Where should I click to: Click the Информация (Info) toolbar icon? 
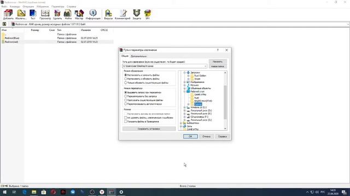[93, 15]
